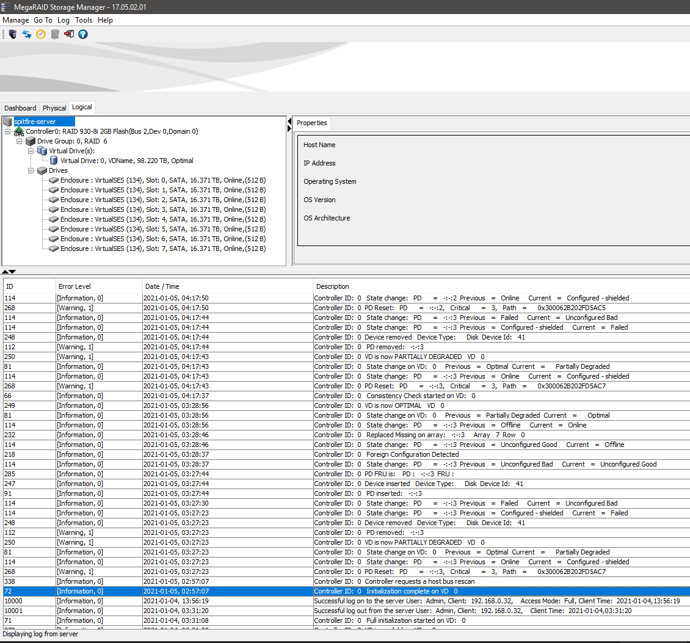Click the orange clock toolbar icon
Screen dimensions: 690x643
pos(41,34)
